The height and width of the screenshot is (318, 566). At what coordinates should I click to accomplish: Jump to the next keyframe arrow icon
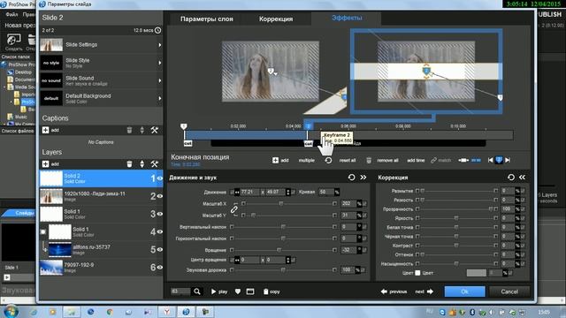pyautogui.click(x=508, y=160)
